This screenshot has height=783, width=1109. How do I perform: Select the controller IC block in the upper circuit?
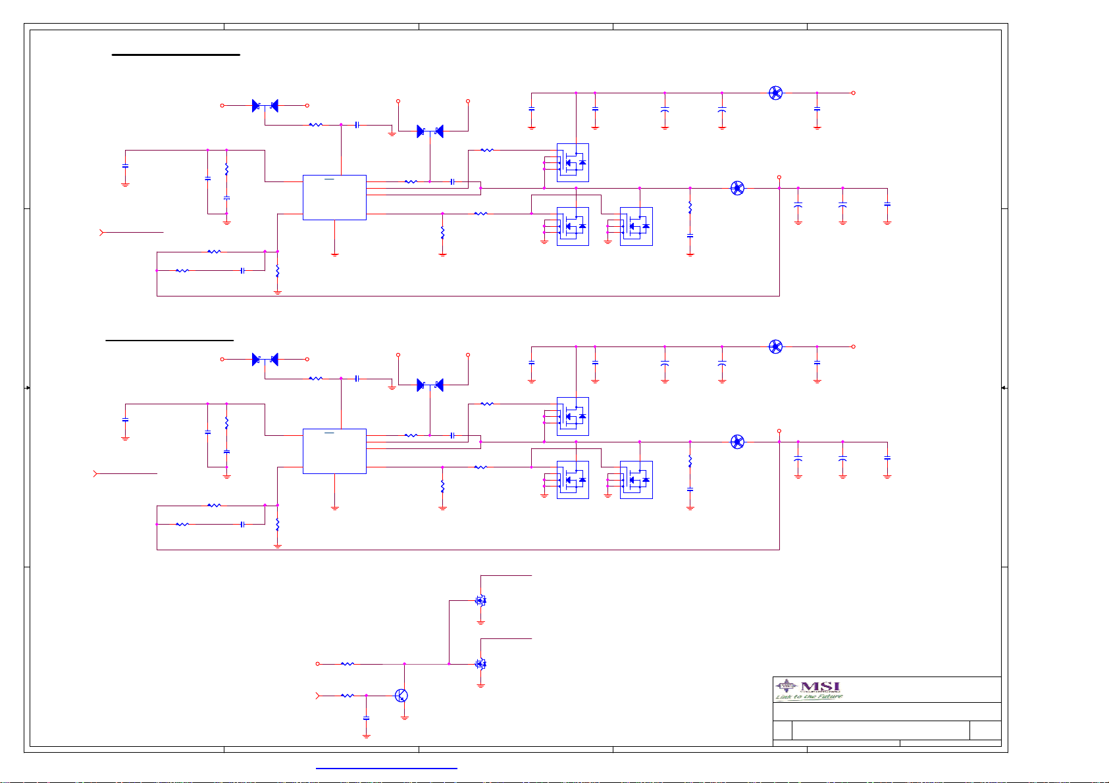(x=334, y=197)
